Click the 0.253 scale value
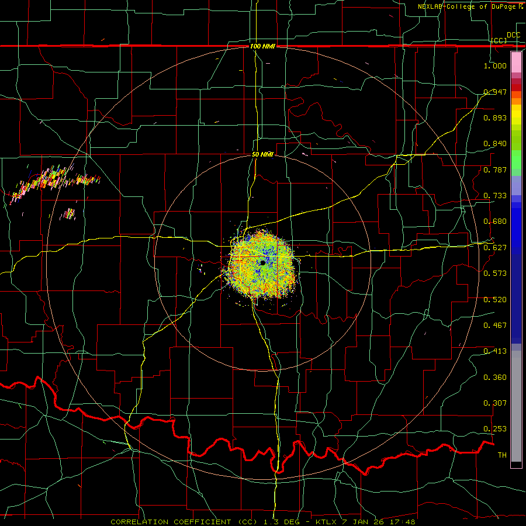The width and height of the screenshot is (526, 526). 495,429
